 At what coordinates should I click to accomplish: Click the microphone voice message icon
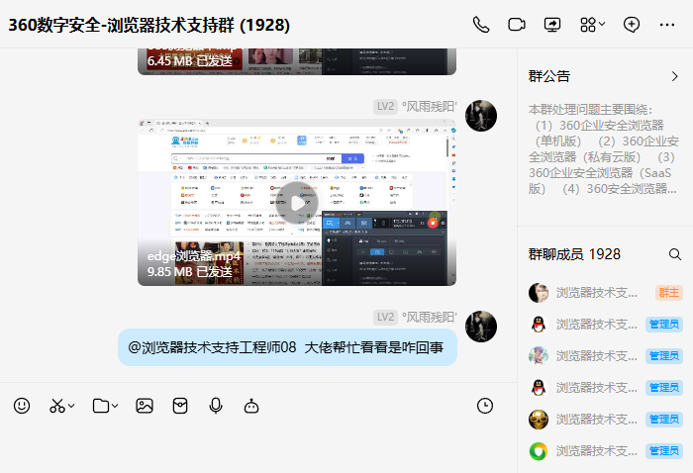[216, 406]
